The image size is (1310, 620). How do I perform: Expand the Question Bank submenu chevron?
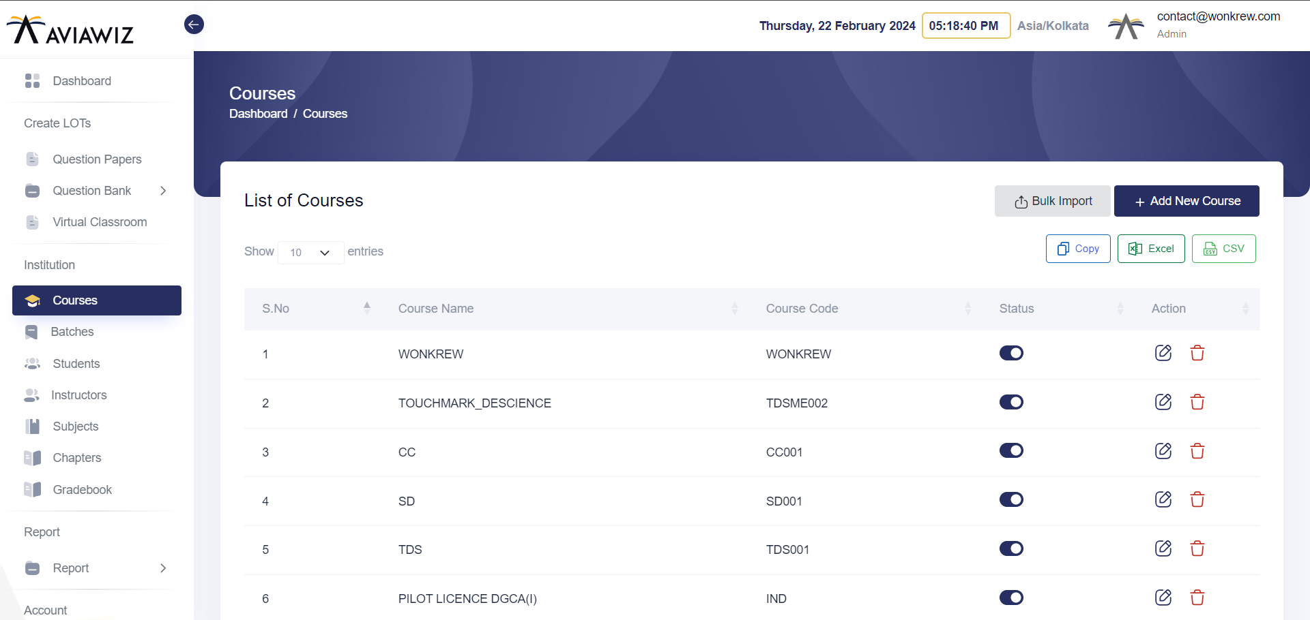[x=163, y=191]
